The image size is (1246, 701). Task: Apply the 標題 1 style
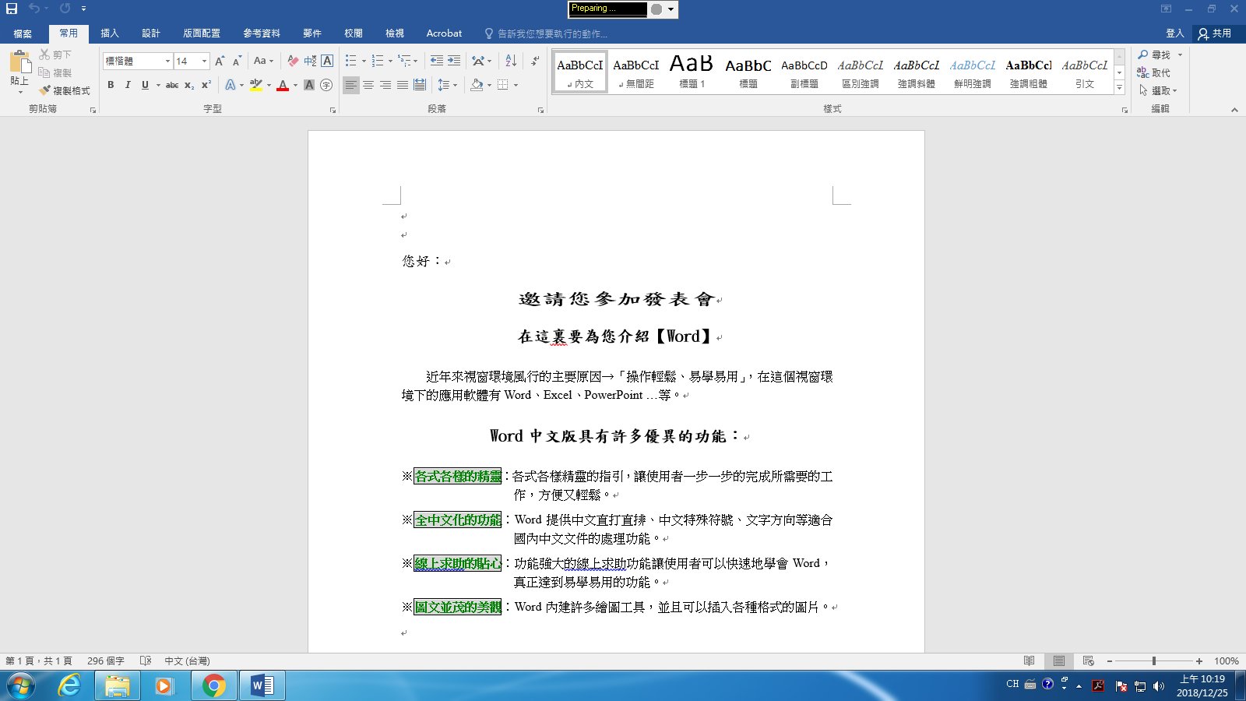point(692,71)
